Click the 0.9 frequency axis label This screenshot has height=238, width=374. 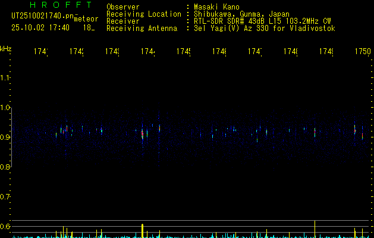[5, 137]
